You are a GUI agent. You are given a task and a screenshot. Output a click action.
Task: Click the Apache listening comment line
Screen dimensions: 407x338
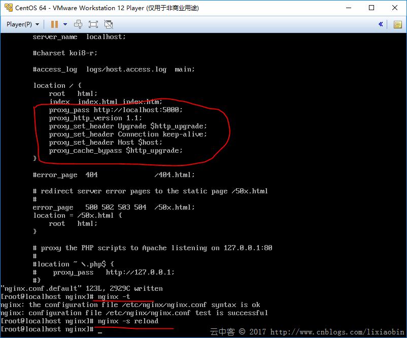152,248
